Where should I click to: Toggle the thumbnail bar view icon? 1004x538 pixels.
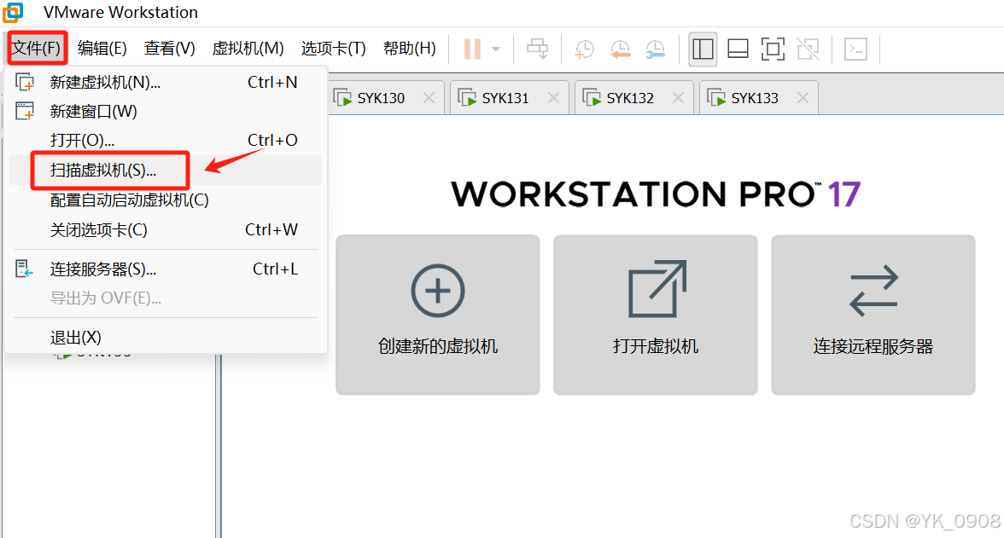point(738,49)
